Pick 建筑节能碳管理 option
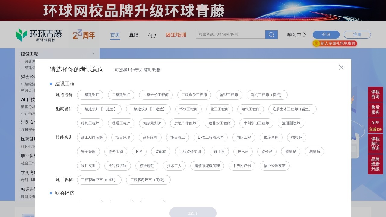Screen dimensions: 386x217 tap(207, 166)
